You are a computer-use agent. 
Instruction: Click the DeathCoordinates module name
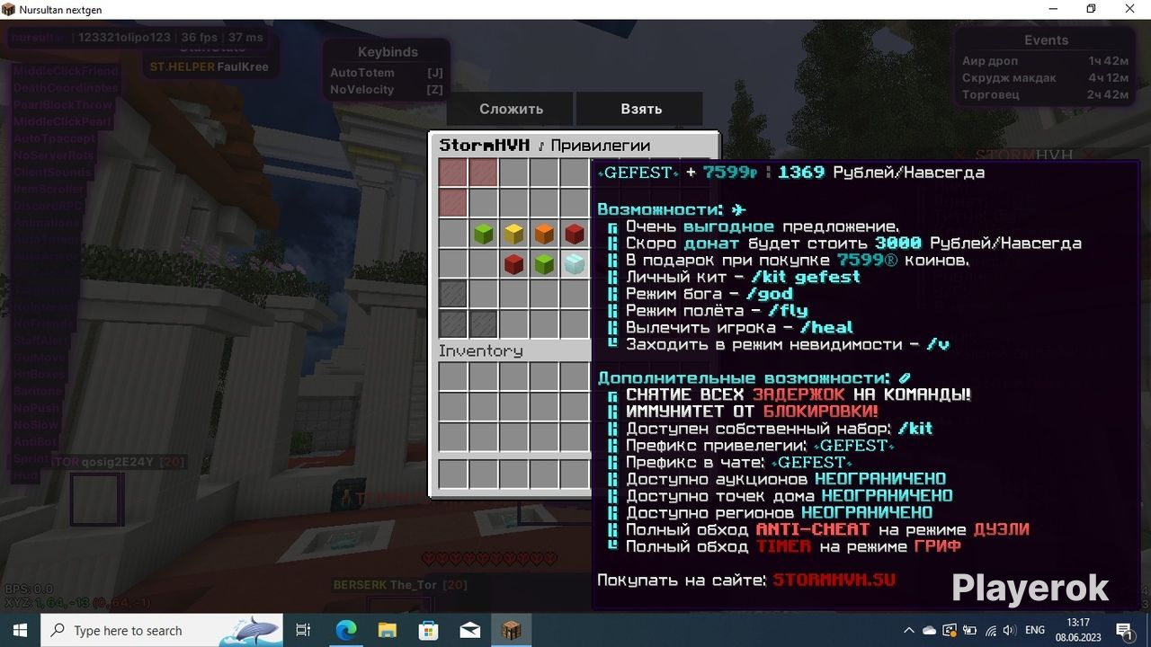coord(66,88)
